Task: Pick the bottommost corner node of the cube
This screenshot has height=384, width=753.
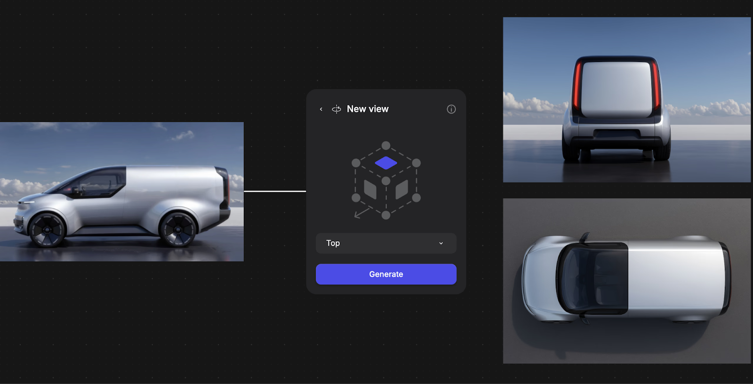Action: [x=386, y=215]
